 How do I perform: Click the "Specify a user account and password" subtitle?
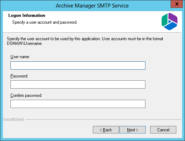coord(45,22)
